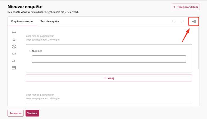Edit the first page title placeholder

[x=40, y=36]
